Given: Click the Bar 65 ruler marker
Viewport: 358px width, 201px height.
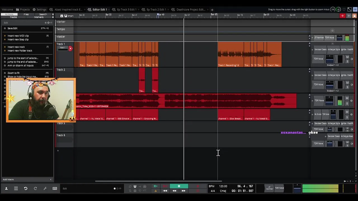Looking at the screenshot, I should click(x=214, y=15).
